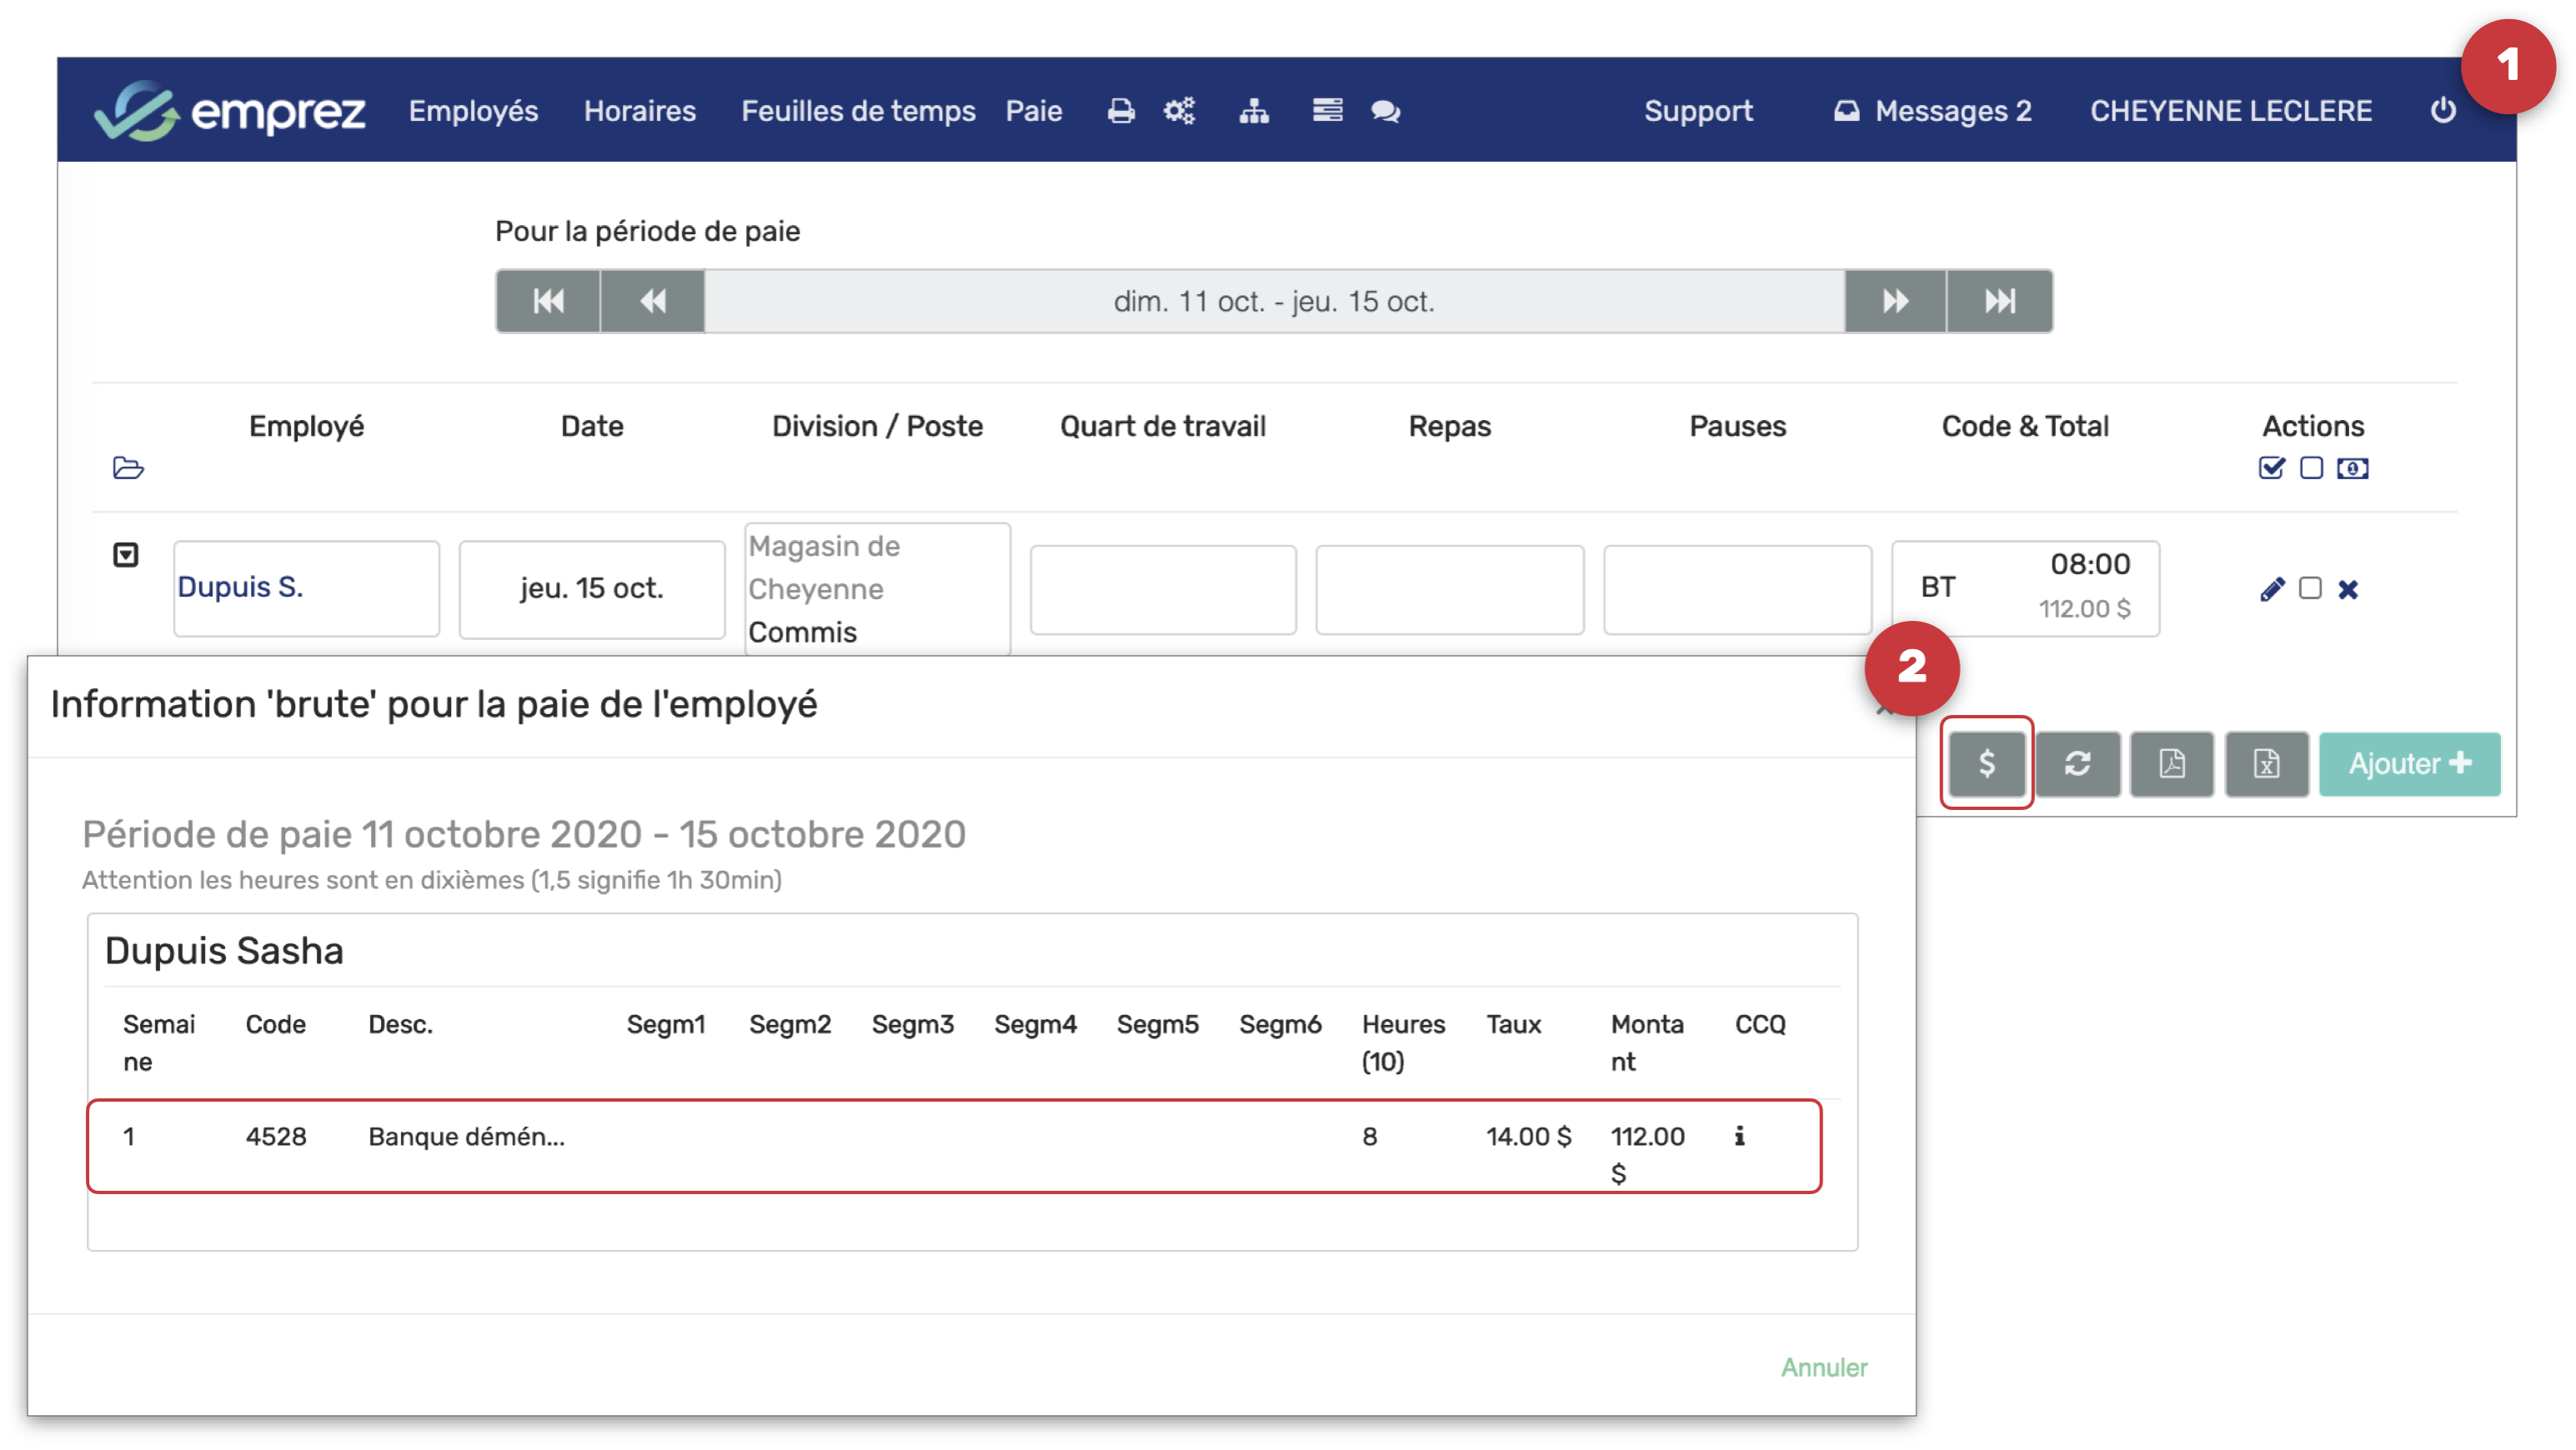Click the power logout icon
Viewport: 2576px width, 1450px height.
click(x=2443, y=111)
